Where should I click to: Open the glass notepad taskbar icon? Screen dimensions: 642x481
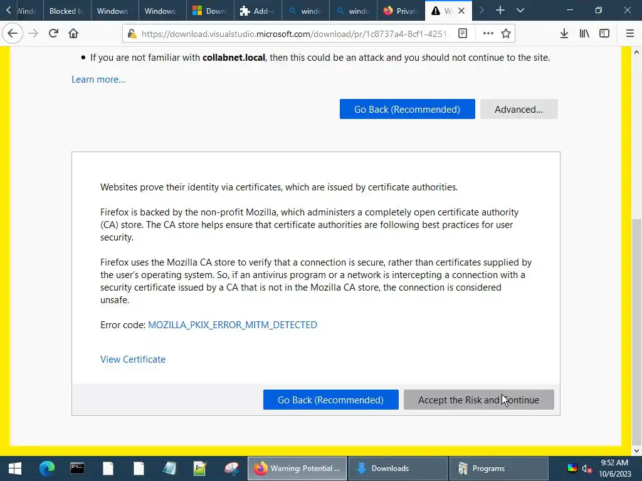[169, 468]
